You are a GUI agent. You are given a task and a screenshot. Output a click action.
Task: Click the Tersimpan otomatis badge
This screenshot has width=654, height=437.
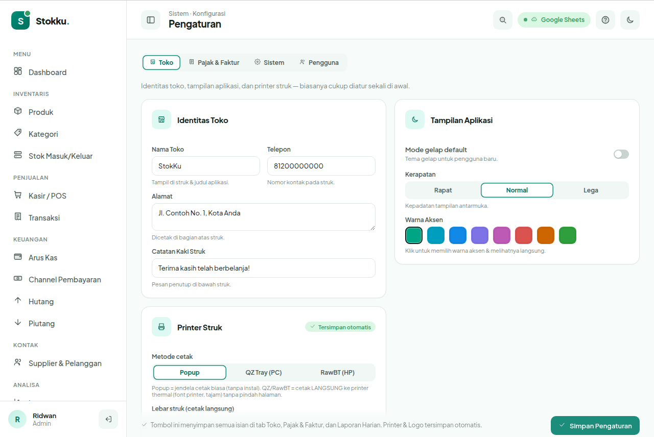pos(340,327)
